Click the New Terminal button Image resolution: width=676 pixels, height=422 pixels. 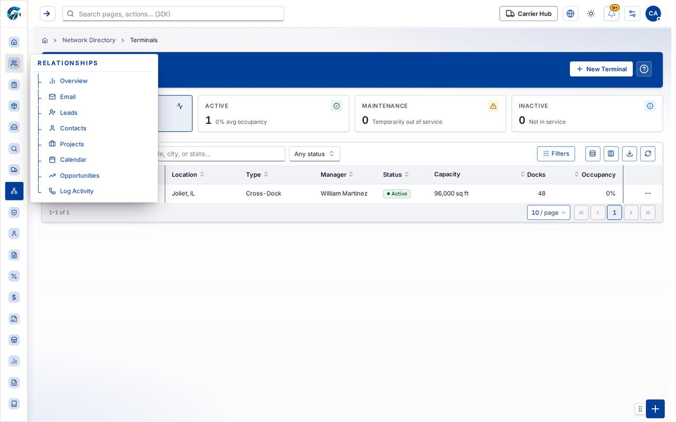point(601,69)
